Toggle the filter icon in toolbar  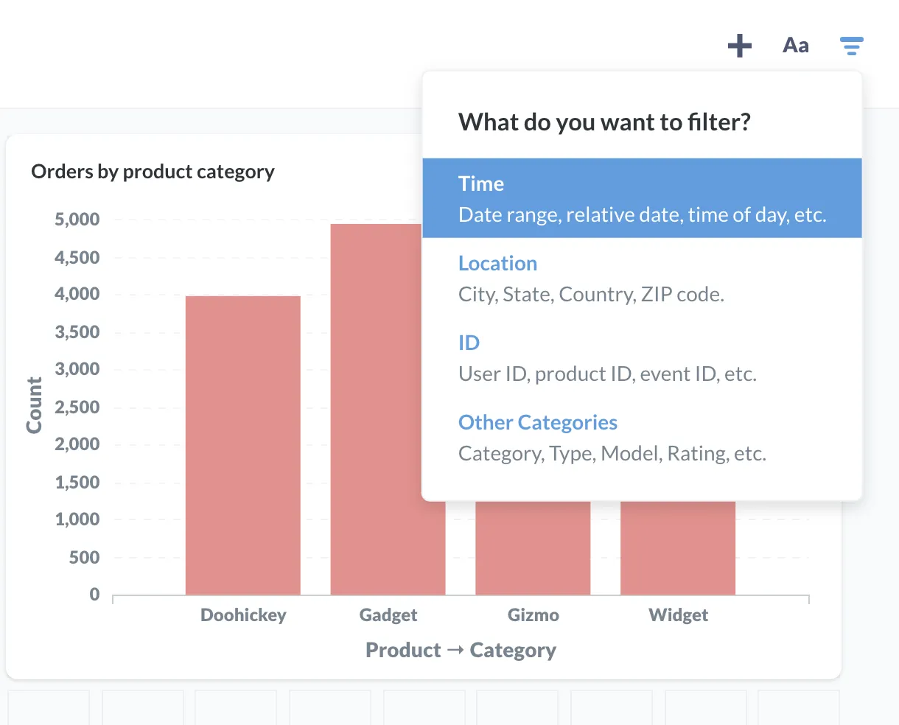pos(852,46)
